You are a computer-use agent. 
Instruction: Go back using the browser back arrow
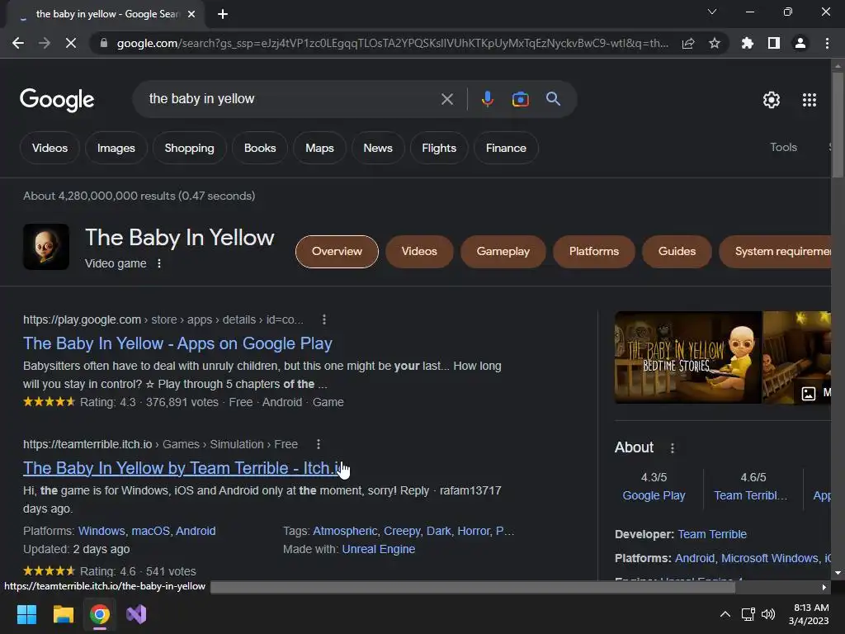(x=18, y=43)
